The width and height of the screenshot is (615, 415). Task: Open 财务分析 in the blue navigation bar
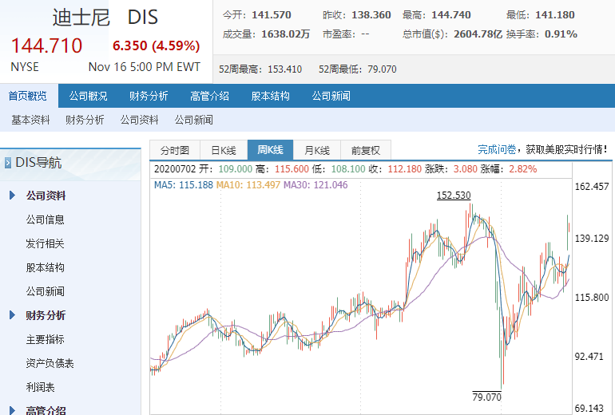[x=149, y=96]
